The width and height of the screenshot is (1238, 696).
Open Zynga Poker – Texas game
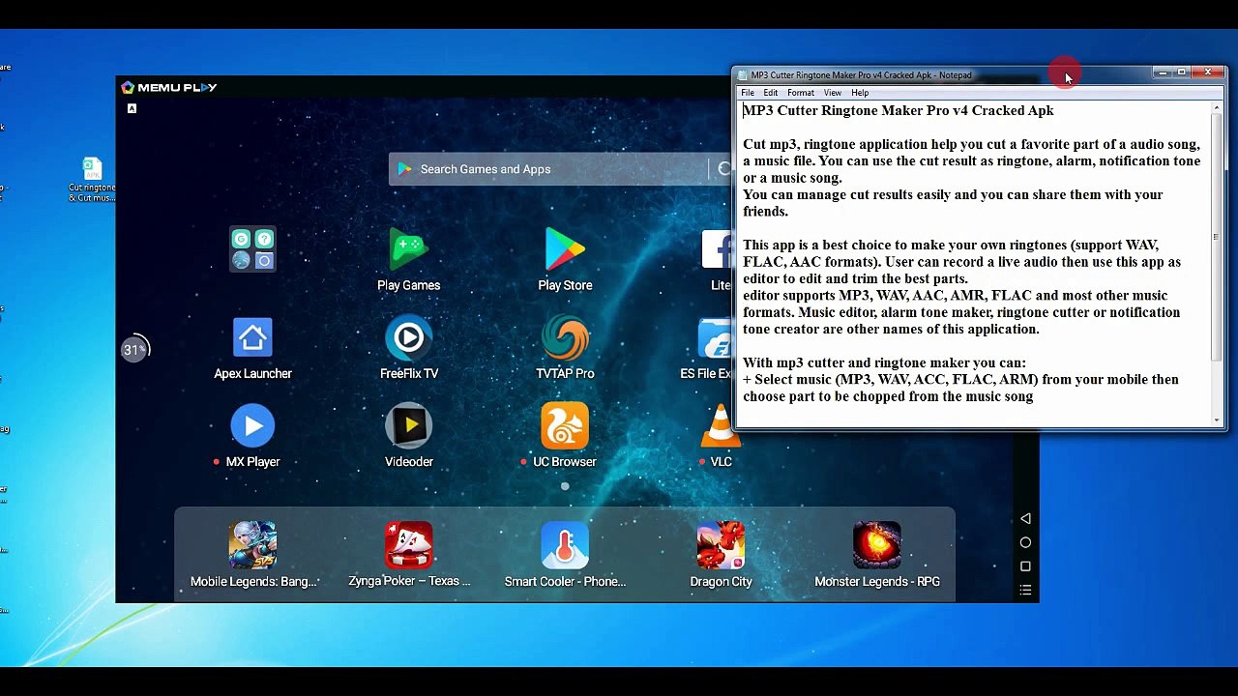408,545
